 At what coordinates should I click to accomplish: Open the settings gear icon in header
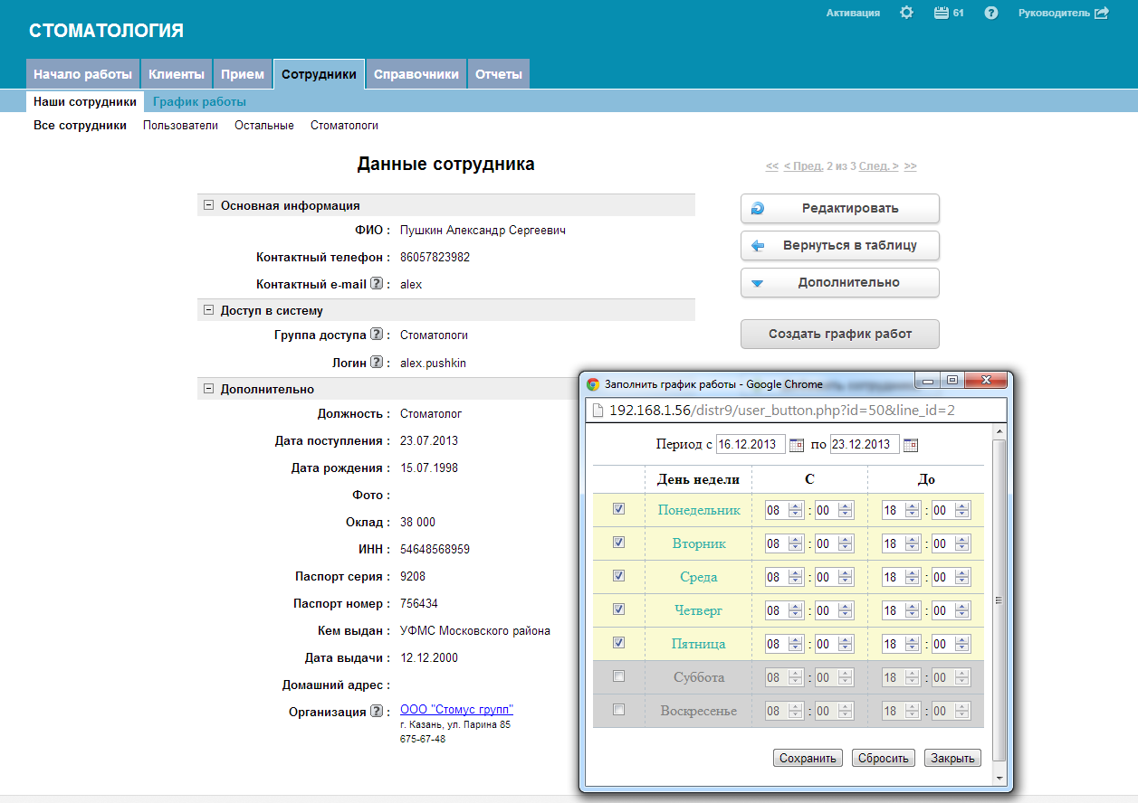(906, 14)
